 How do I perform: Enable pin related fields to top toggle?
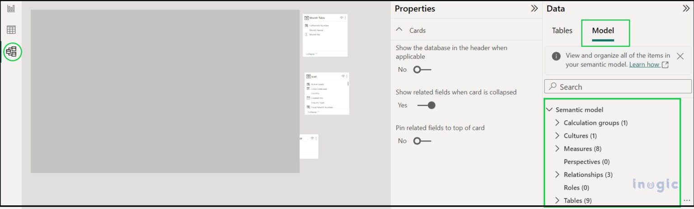point(422,141)
